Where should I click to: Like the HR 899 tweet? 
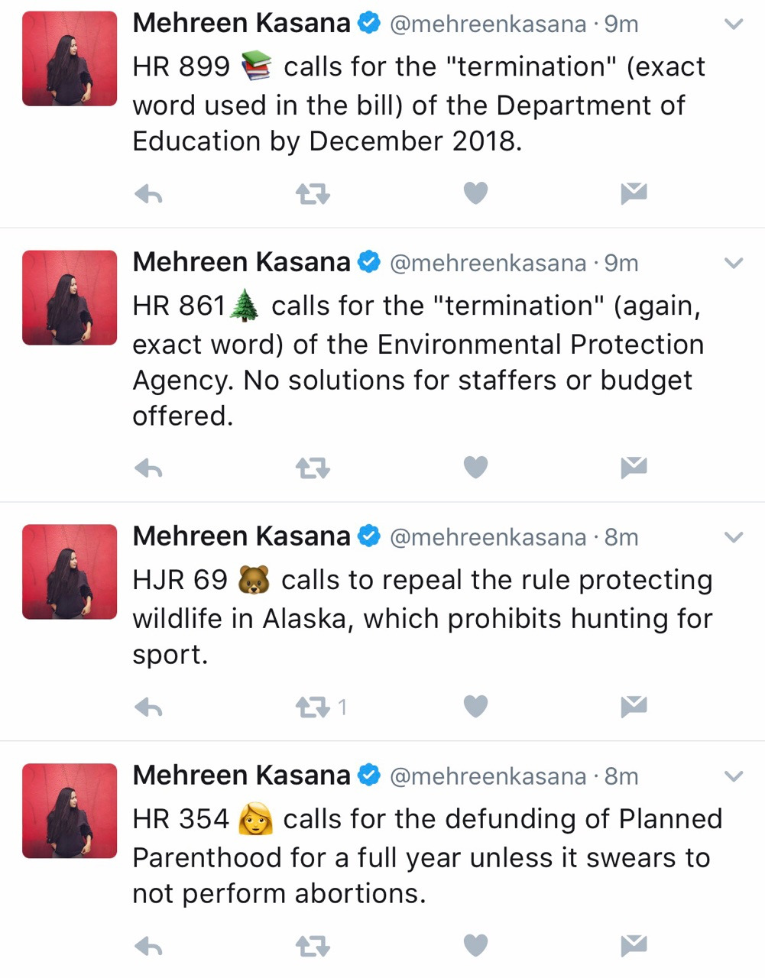click(x=475, y=194)
